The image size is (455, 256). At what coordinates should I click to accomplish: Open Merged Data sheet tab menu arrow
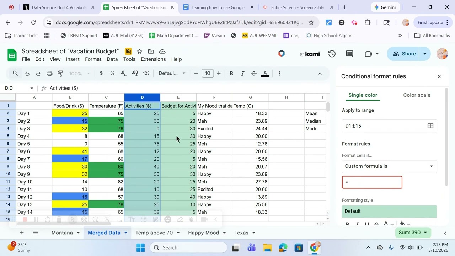(125, 233)
